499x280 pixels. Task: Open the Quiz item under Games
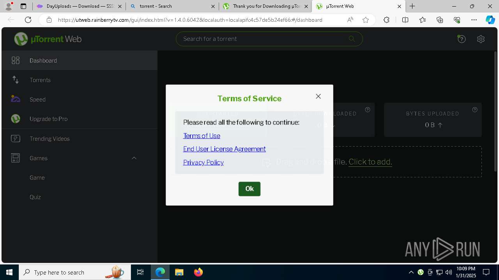click(35, 197)
